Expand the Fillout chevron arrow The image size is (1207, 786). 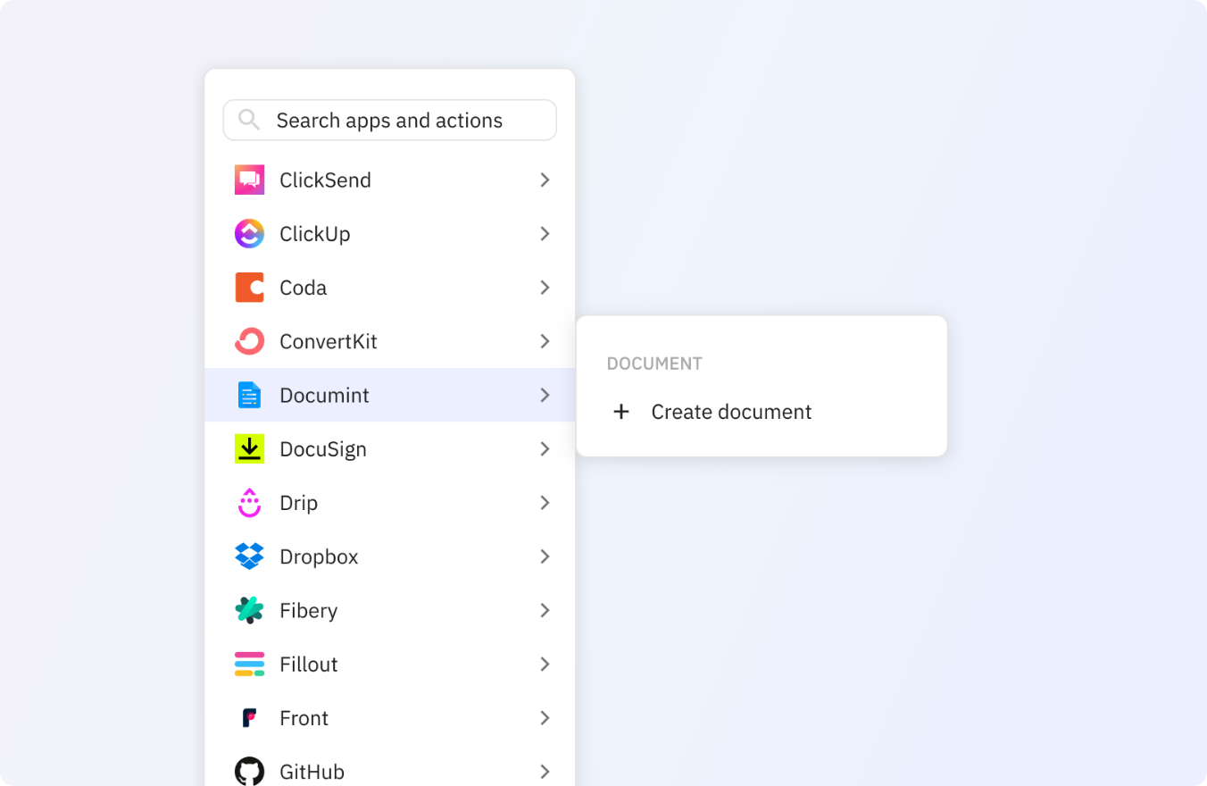pyautogui.click(x=545, y=664)
